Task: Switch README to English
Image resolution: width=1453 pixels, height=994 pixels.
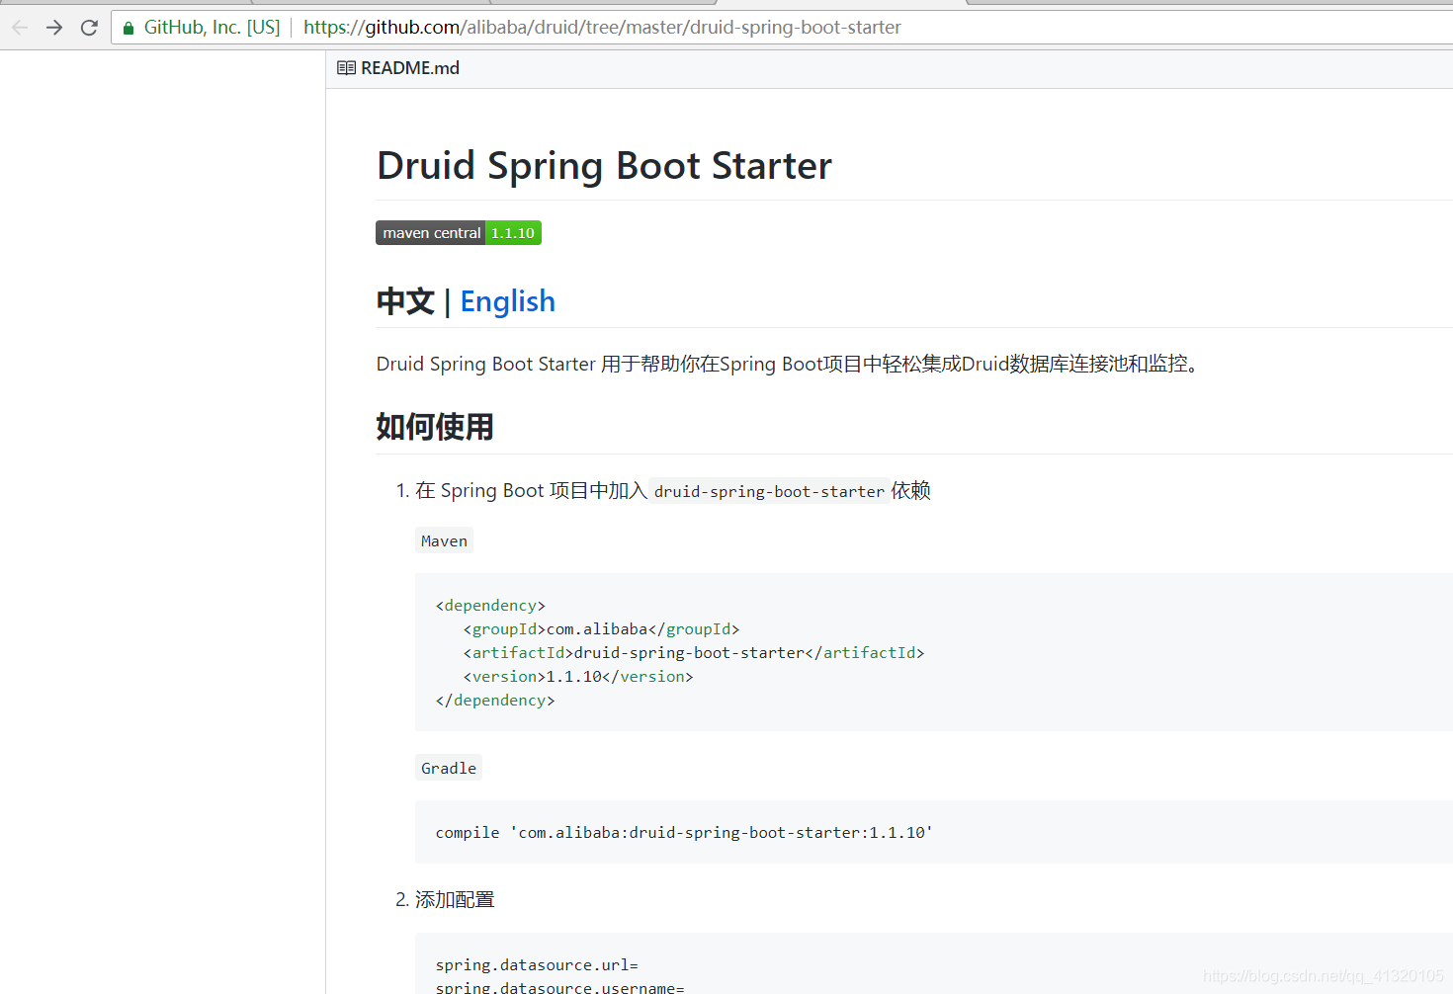Action: (508, 301)
